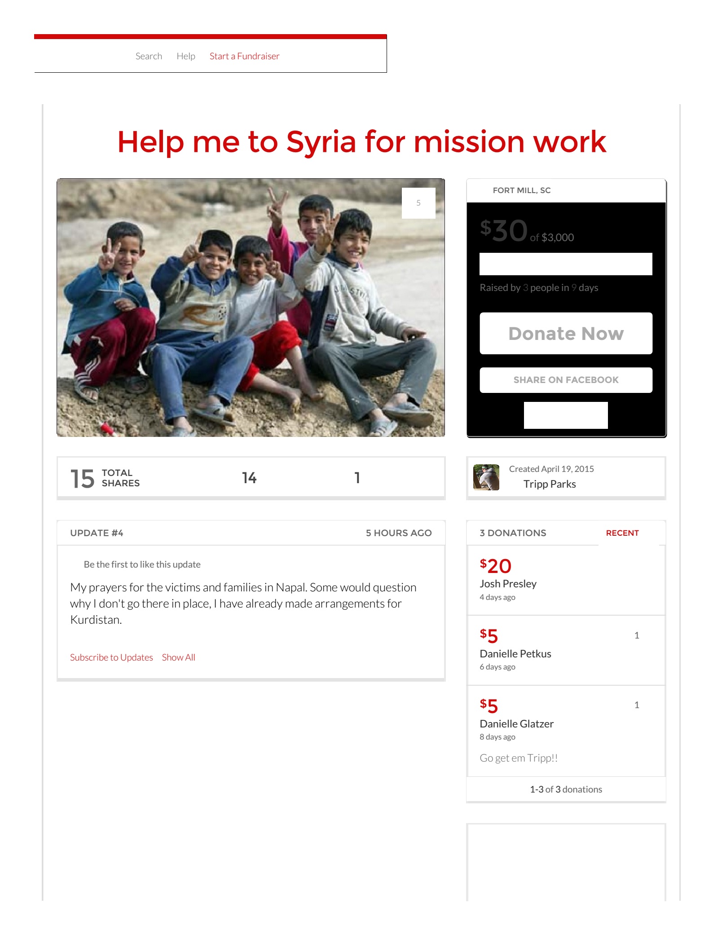This screenshot has width=722, height=934.
Task: Click the photo count badge showing 5
Action: coord(418,203)
